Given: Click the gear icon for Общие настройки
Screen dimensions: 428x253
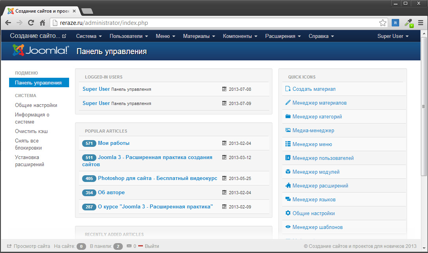Looking at the screenshot, I should (288, 213).
